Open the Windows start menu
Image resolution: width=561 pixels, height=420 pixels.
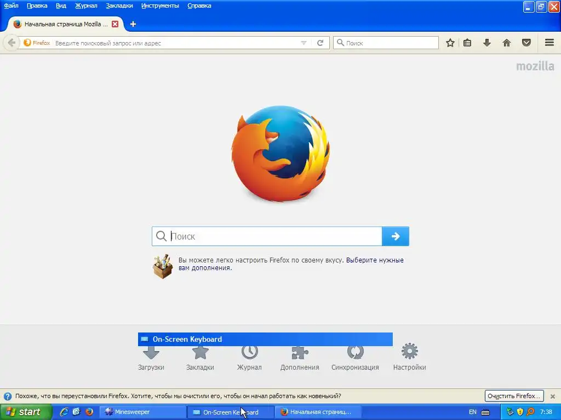26,412
